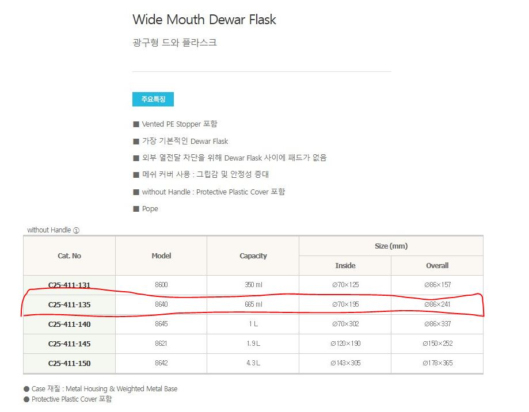Screen dimensions: 529x412
Task: Select catalog number C25-411-145
Action: [69, 344]
